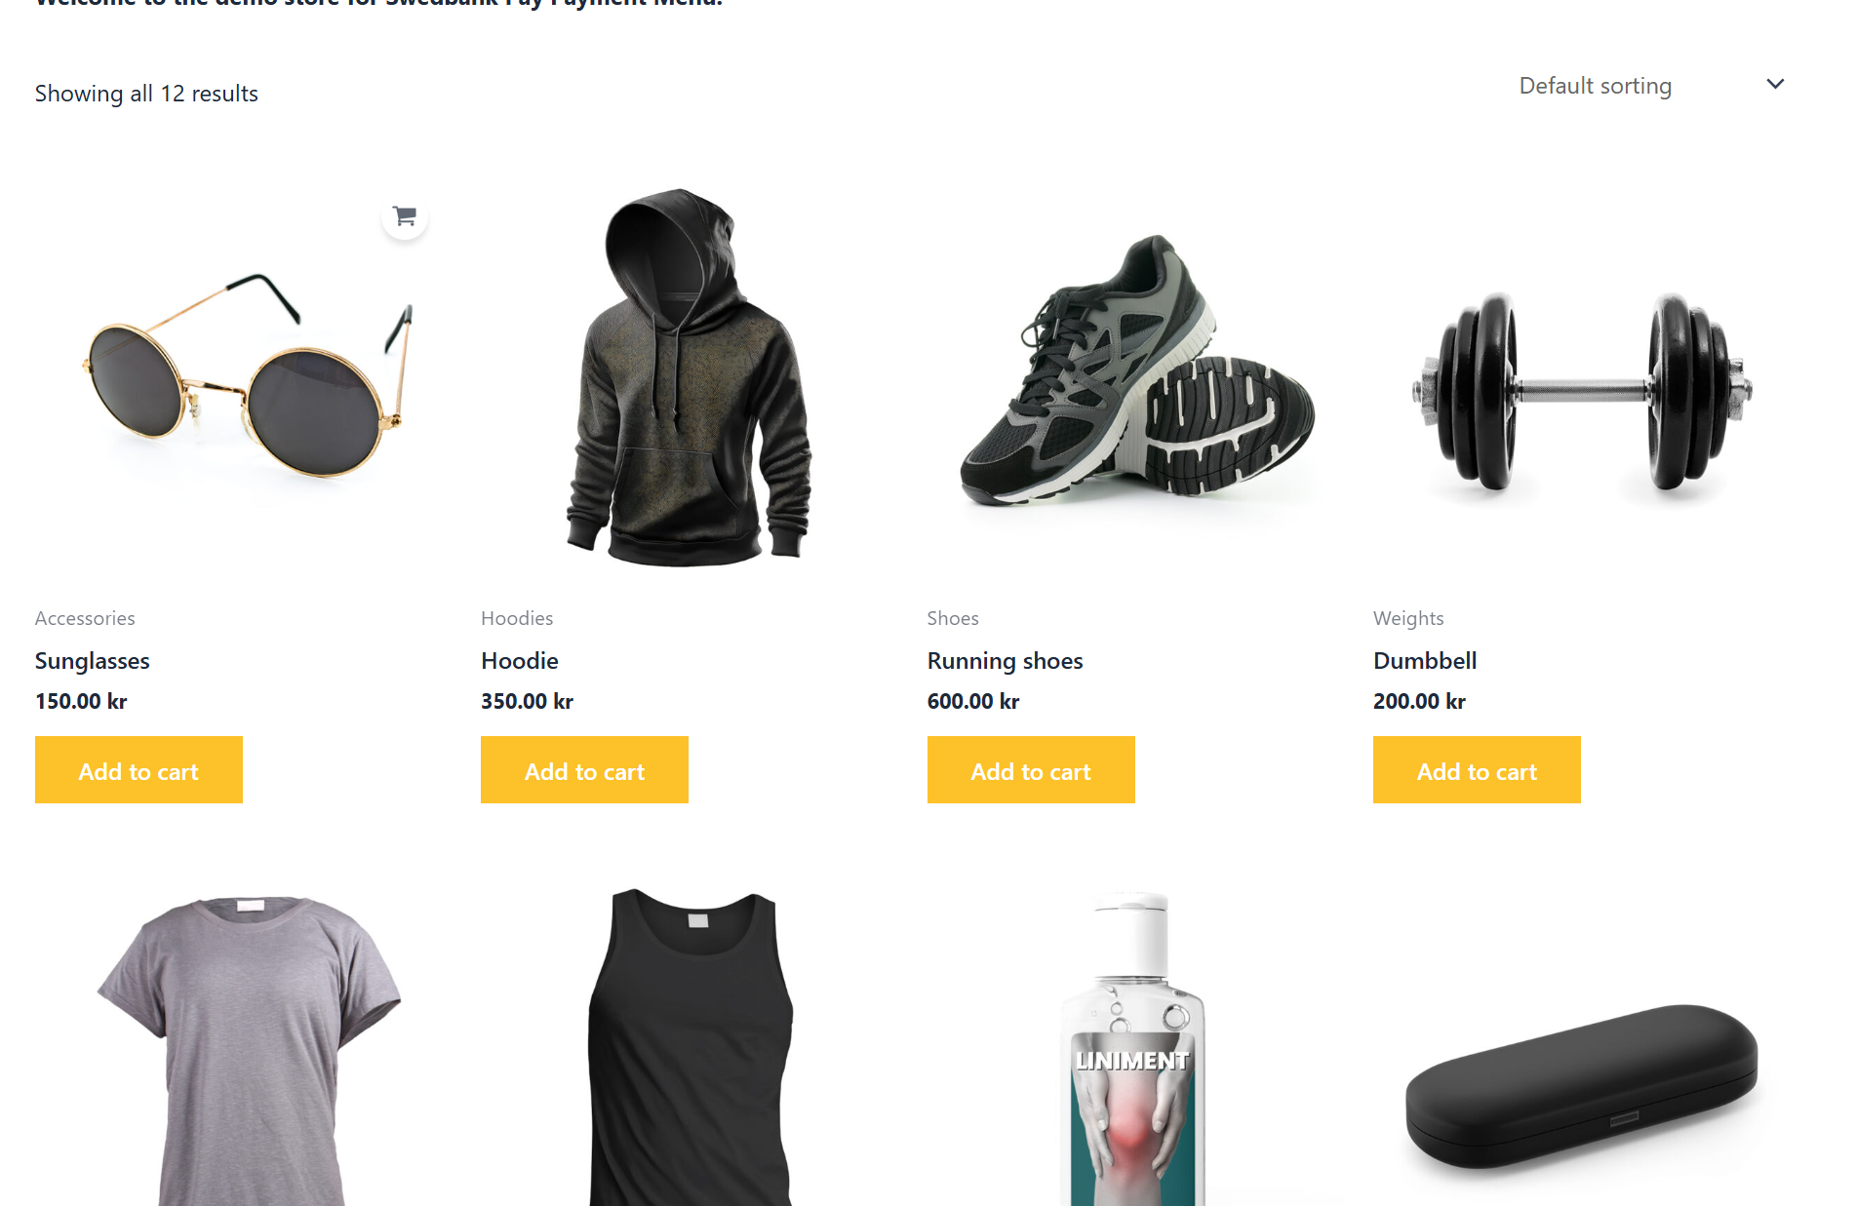Open the Sunglasses product title link
This screenshot has height=1206, width=1856.
[x=93, y=661]
